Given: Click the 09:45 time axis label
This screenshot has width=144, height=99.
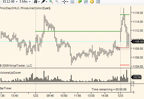Looking at the screenshot, I should (x=50, y=96).
